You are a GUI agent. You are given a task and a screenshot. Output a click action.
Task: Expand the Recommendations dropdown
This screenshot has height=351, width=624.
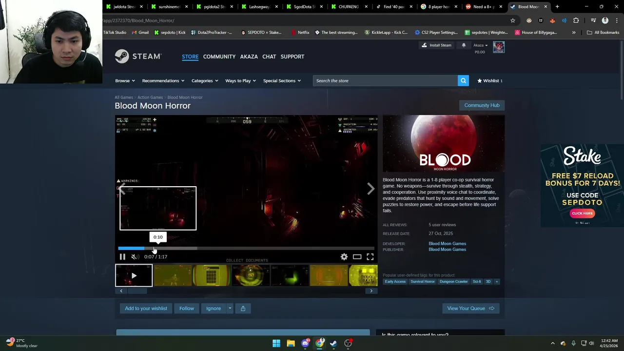point(163,81)
